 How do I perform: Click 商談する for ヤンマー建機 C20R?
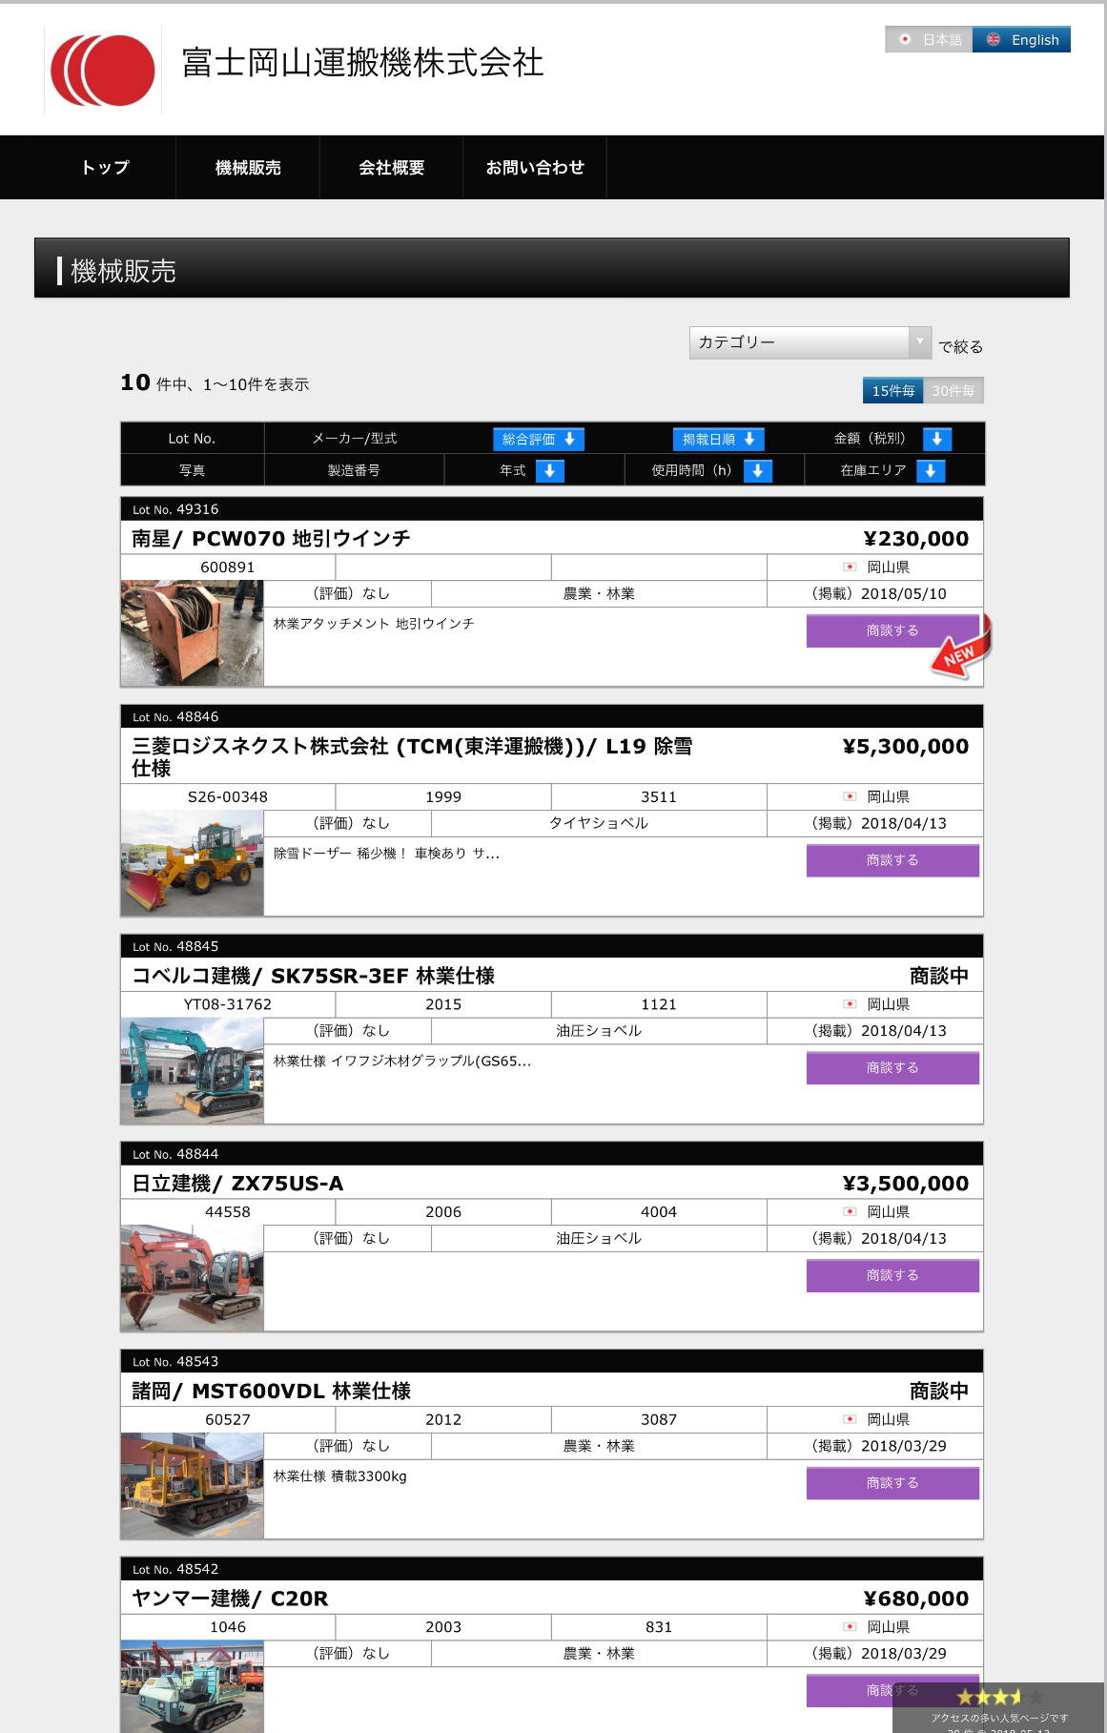point(892,1691)
